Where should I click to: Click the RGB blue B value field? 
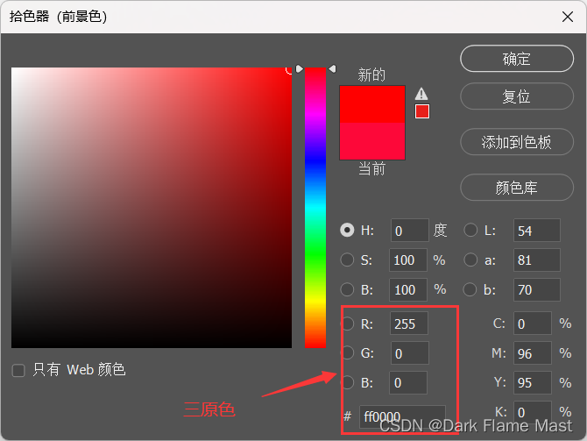tap(408, 382)
